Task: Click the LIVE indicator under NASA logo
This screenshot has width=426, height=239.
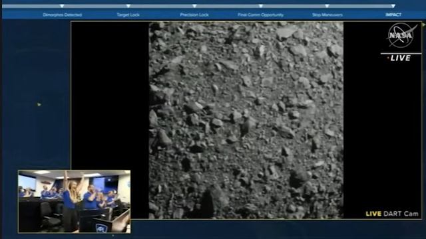Action: (x=399, y=58)
